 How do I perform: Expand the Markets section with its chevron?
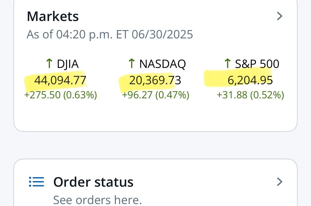tap(279, 16)
